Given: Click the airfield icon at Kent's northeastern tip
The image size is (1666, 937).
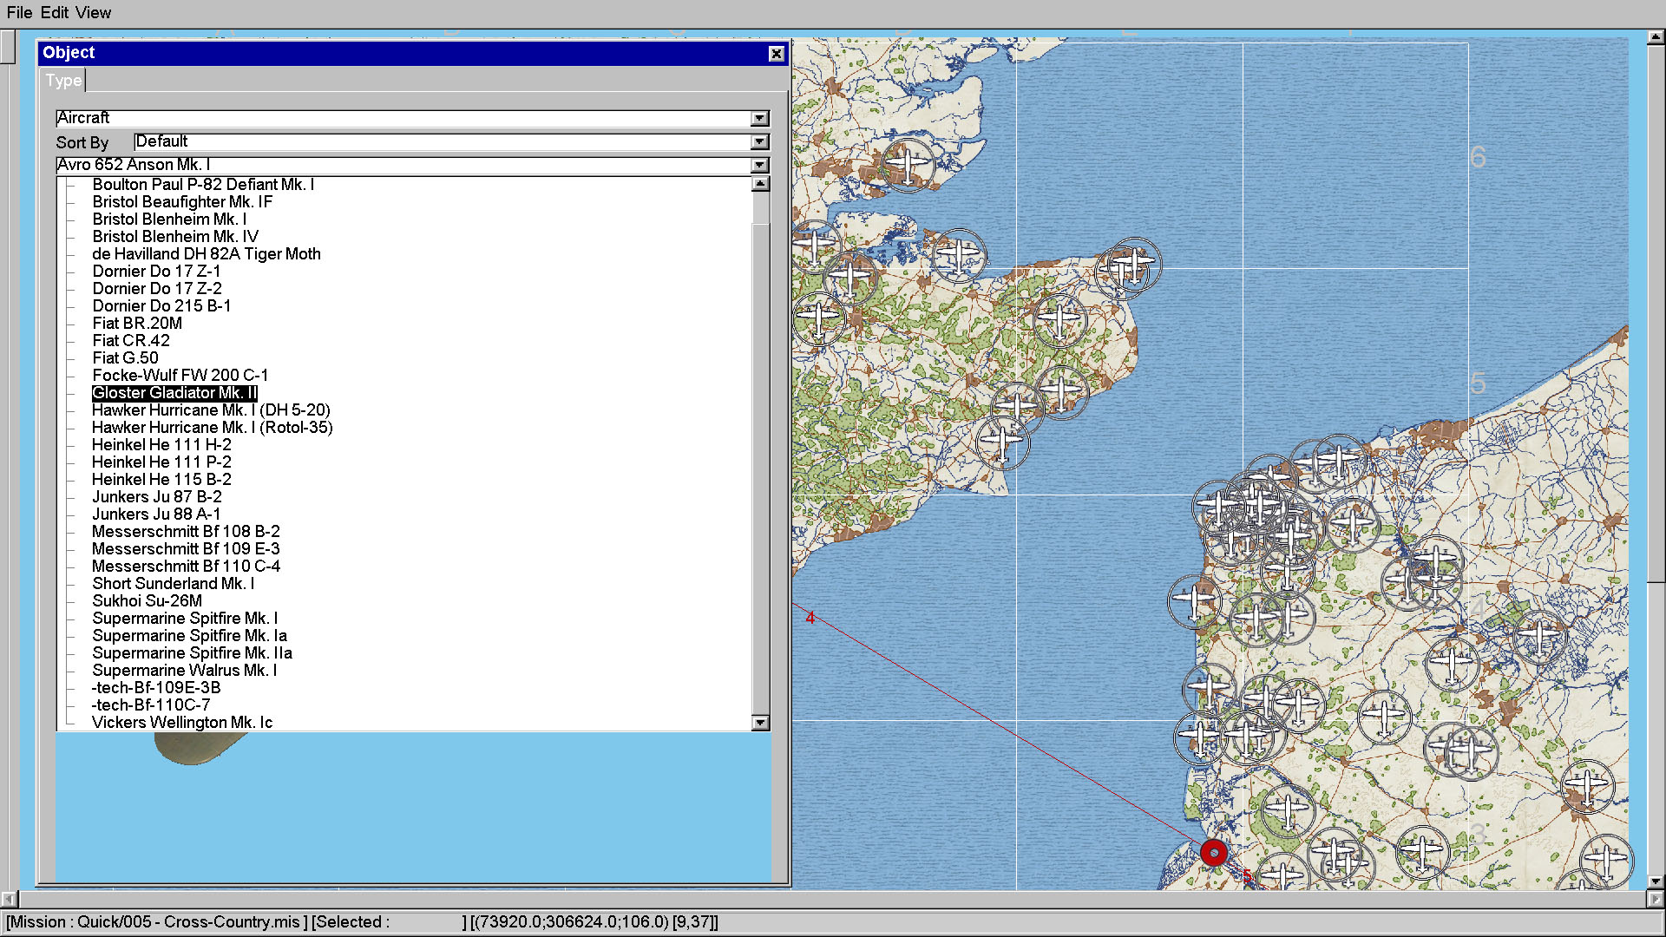Looking at the screenshot, I should 1132,264.
